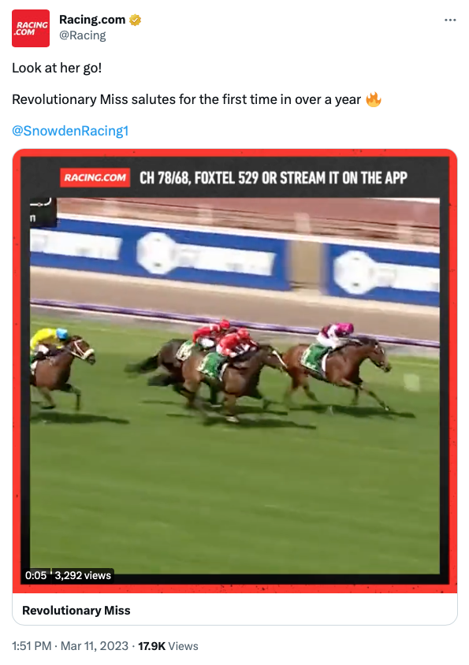Open the Revolutionary Miss card title
Screen dimensions: 469x665
[x=76, y=611]
